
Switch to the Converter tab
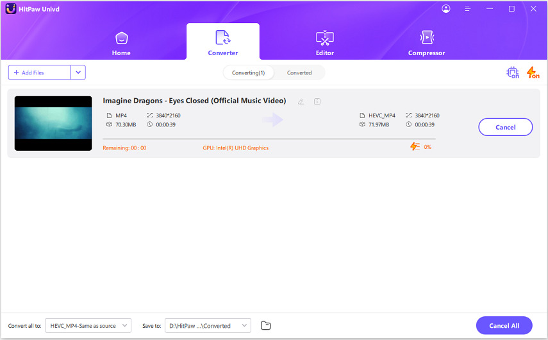point(223,42)
